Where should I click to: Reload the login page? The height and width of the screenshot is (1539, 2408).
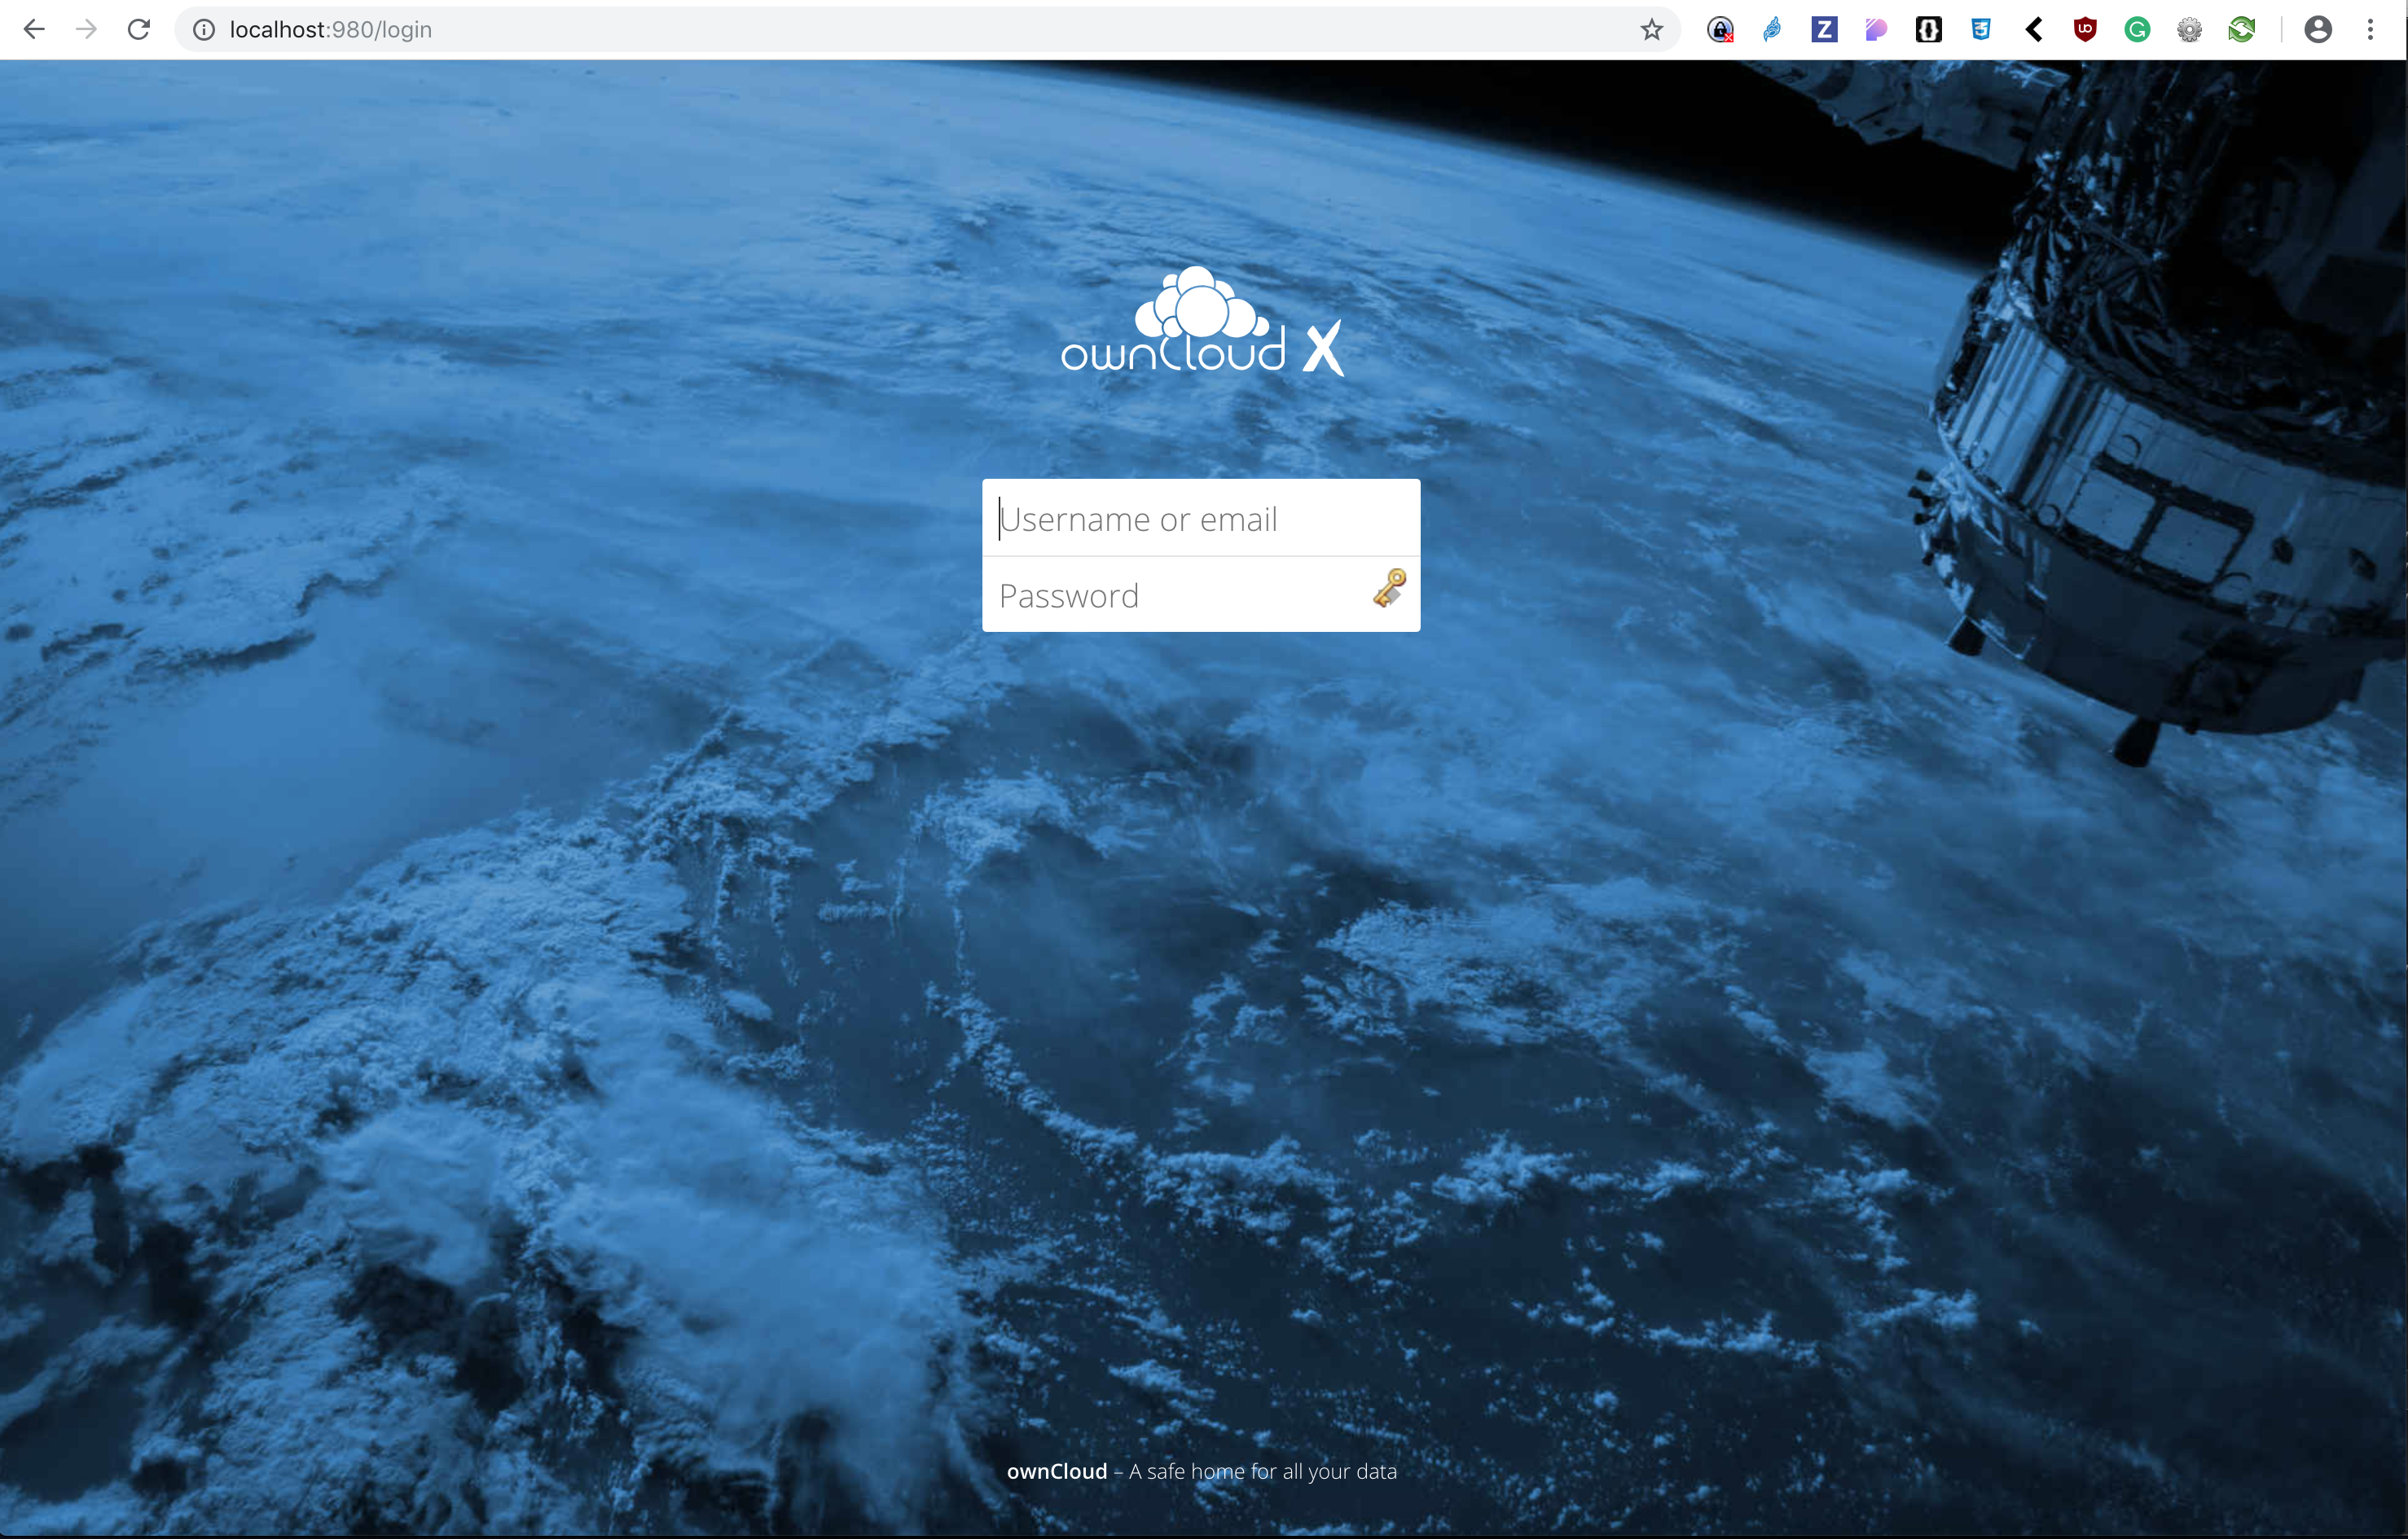139,29
